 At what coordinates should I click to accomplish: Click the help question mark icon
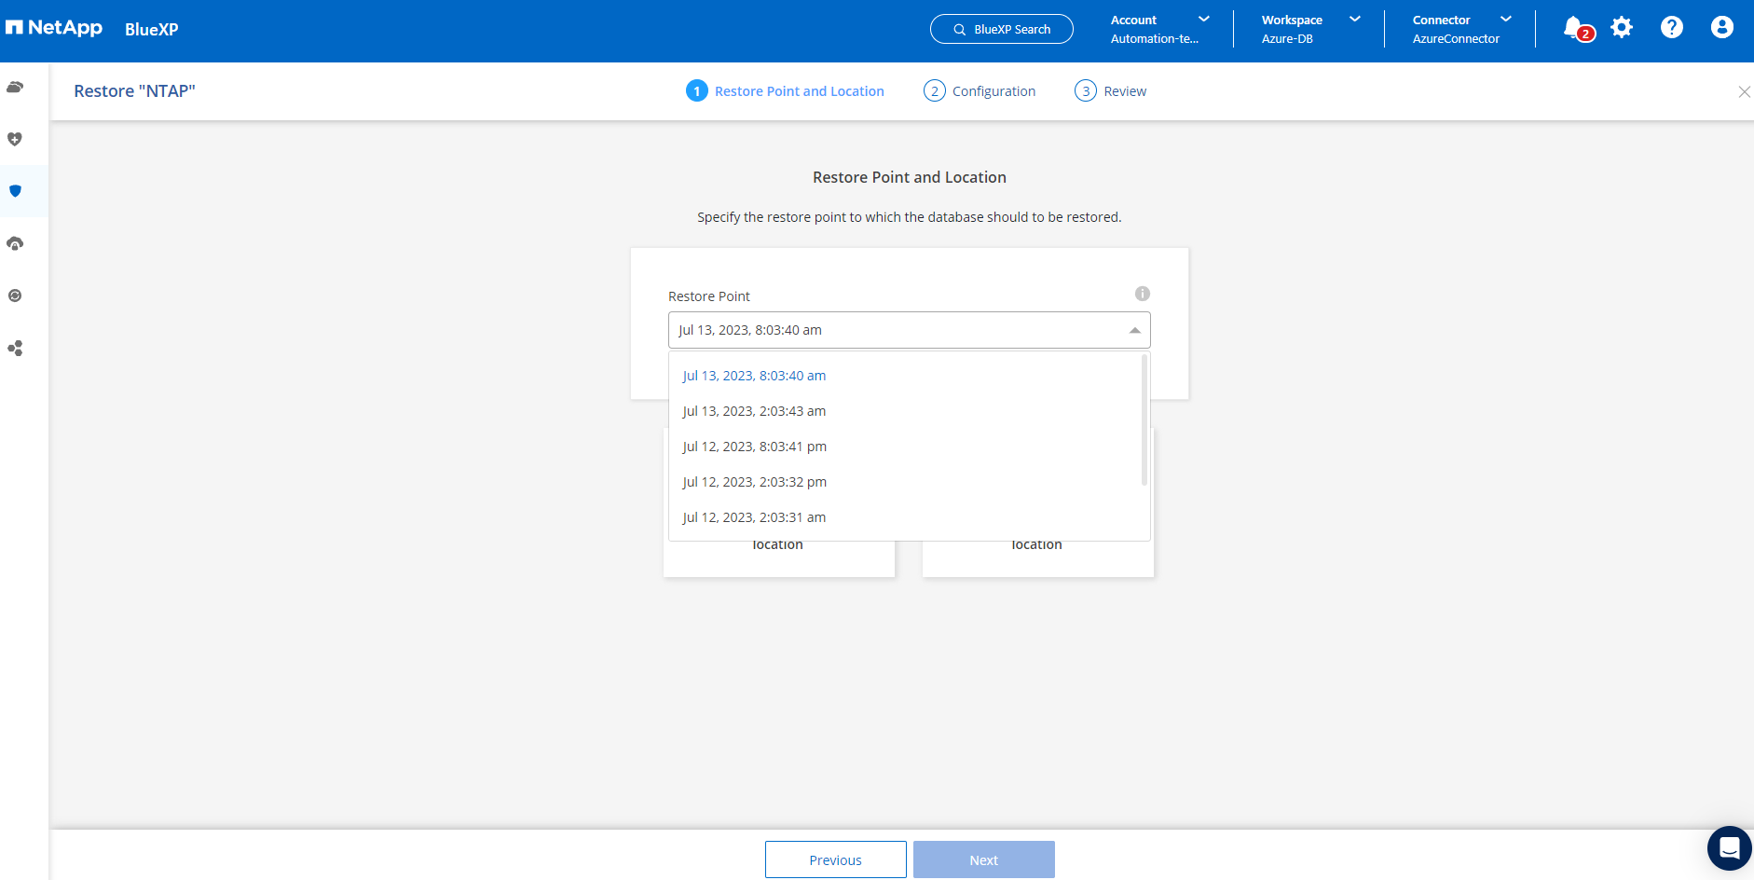point(1672,28)
